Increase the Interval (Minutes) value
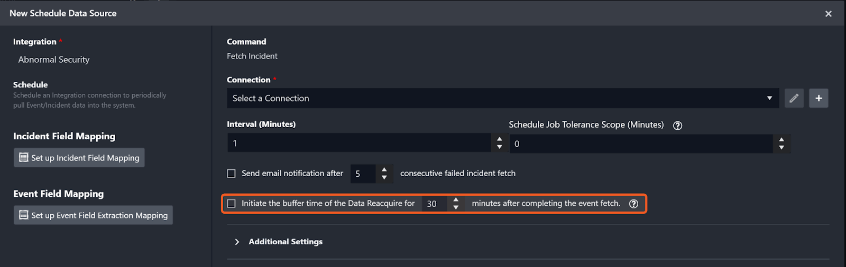 coord(499,139)
